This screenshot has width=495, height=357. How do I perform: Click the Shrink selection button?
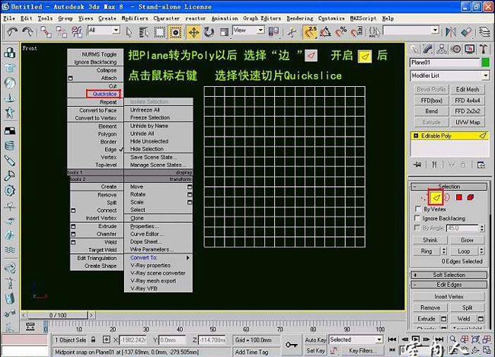point(430,240)
